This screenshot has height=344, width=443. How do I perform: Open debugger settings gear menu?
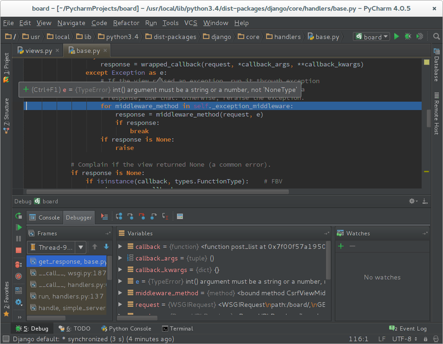coord(19,302)
